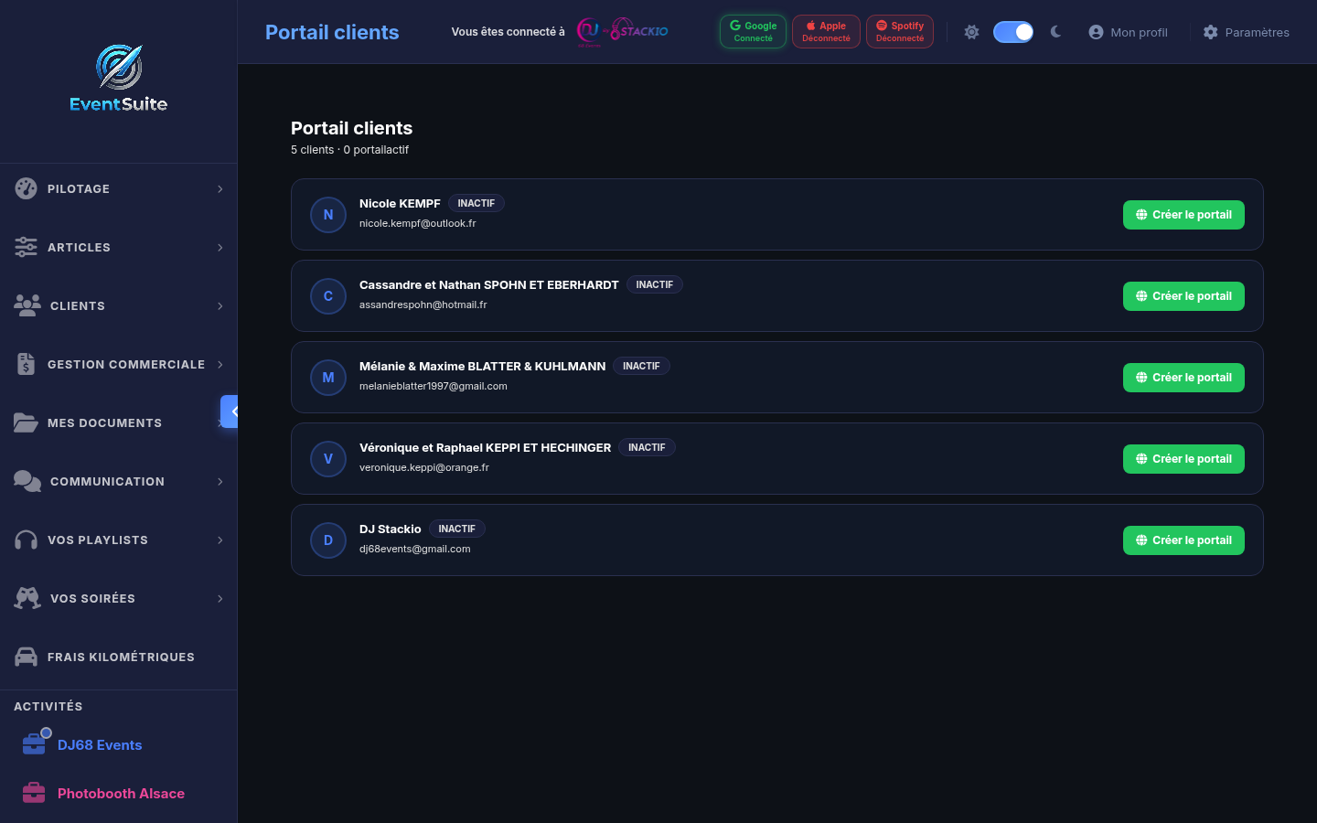The width and height of the screenshot is (1317, 823).
Task: Click the Communication chat bubbles icon
Action: coord(26,481)
